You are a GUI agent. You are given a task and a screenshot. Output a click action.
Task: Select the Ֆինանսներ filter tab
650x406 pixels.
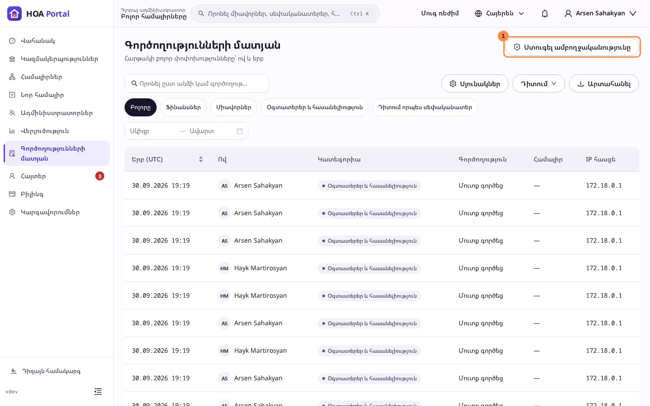point(183,107)
